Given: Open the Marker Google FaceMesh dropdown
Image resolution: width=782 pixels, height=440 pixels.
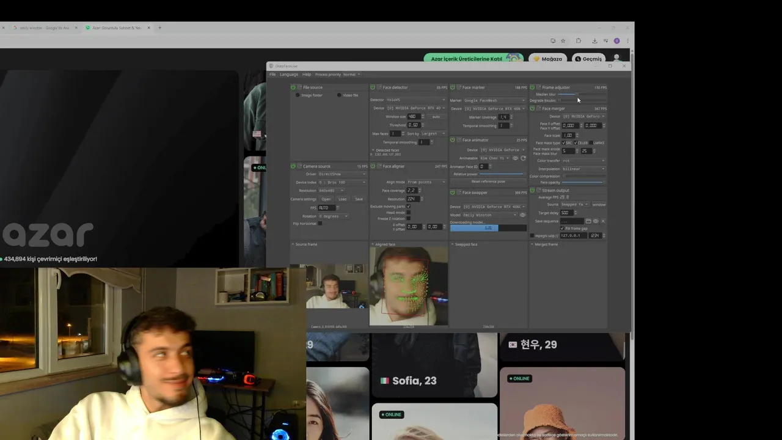Looking at the screenshot, I should point(494,100).
